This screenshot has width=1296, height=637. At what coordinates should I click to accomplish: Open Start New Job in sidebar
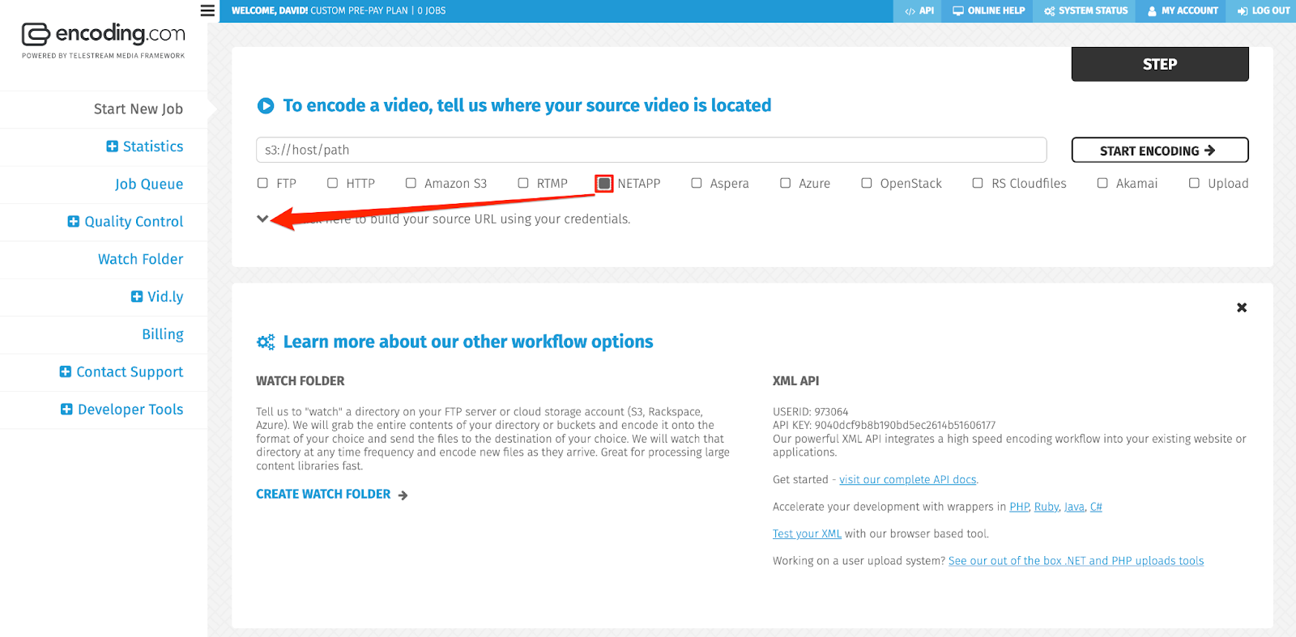point(139,109)
